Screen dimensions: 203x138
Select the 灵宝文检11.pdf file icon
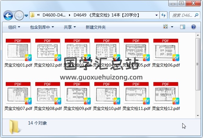tap(136, 93)
